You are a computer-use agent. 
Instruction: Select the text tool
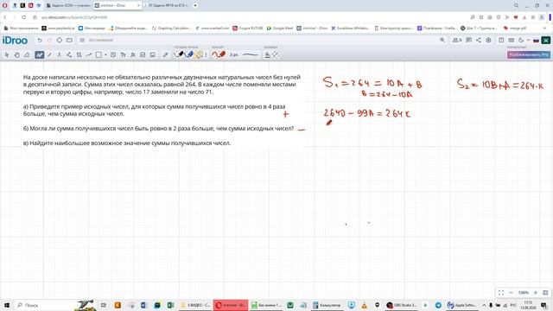[123, 55]
